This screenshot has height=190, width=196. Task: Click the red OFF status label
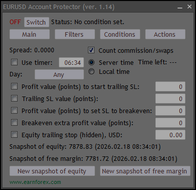coord(15,22)
